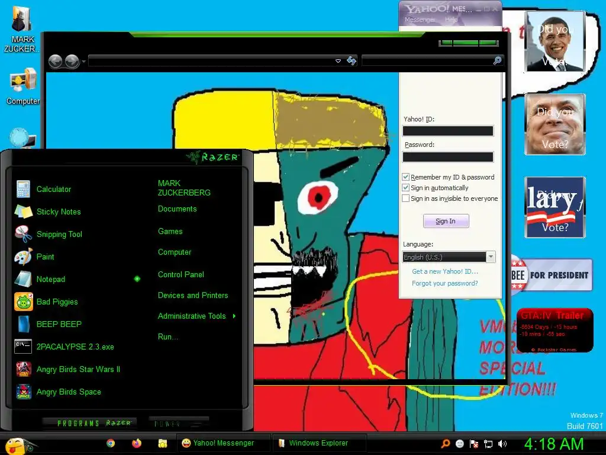Screen dimensions: 606x455
Task: Open the folder icon on taskbar
Action: pos(162,443)
